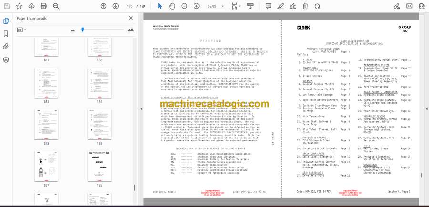Send file by email envelope icon
Image resolution: width=429 pixels, height=207 pixels.
tap(409, 6)
